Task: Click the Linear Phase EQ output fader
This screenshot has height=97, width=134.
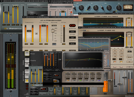Action: pos(129,35)
